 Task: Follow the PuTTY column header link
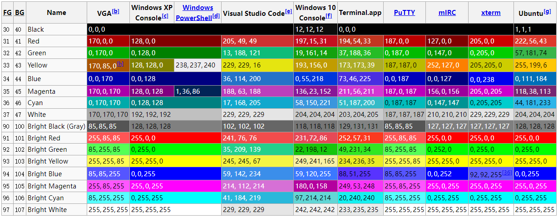405,13
